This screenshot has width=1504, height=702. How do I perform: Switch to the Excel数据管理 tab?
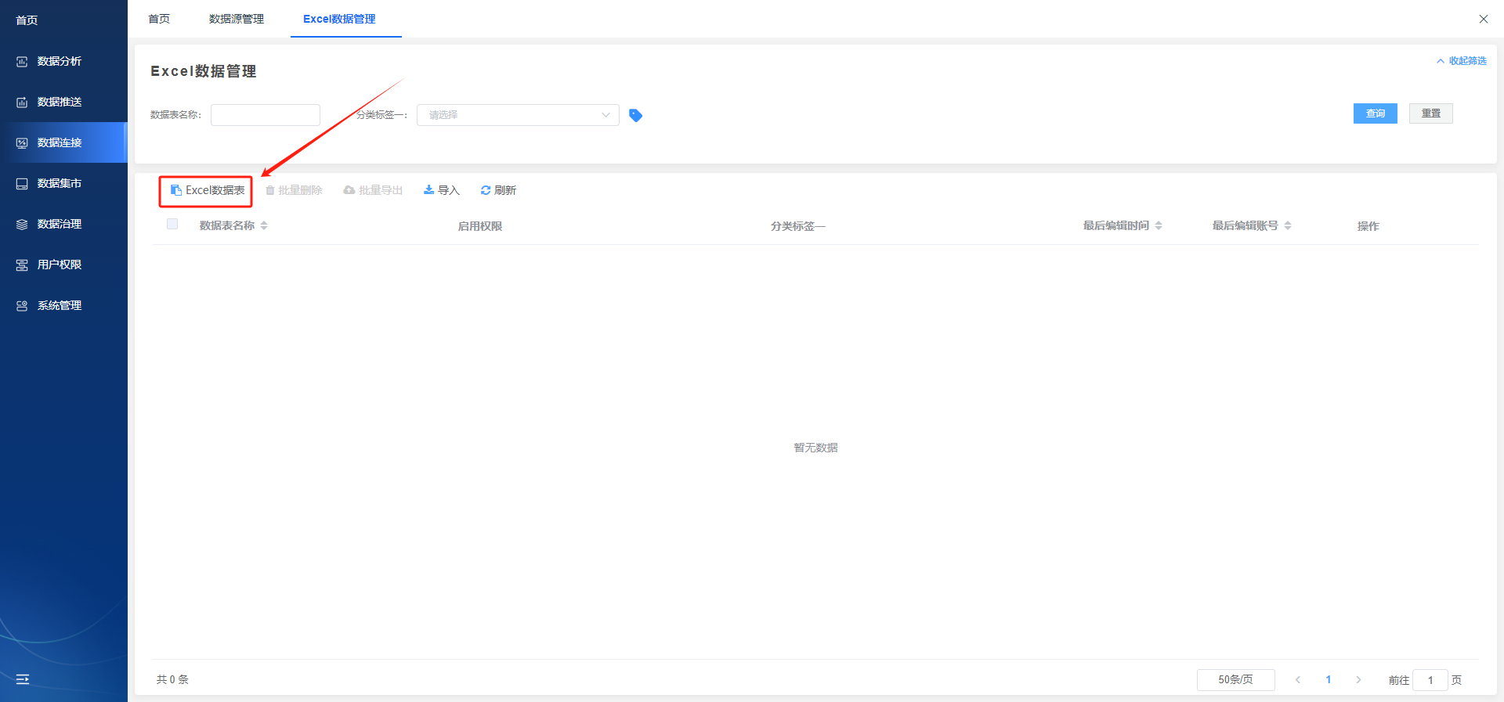point(339,19)
